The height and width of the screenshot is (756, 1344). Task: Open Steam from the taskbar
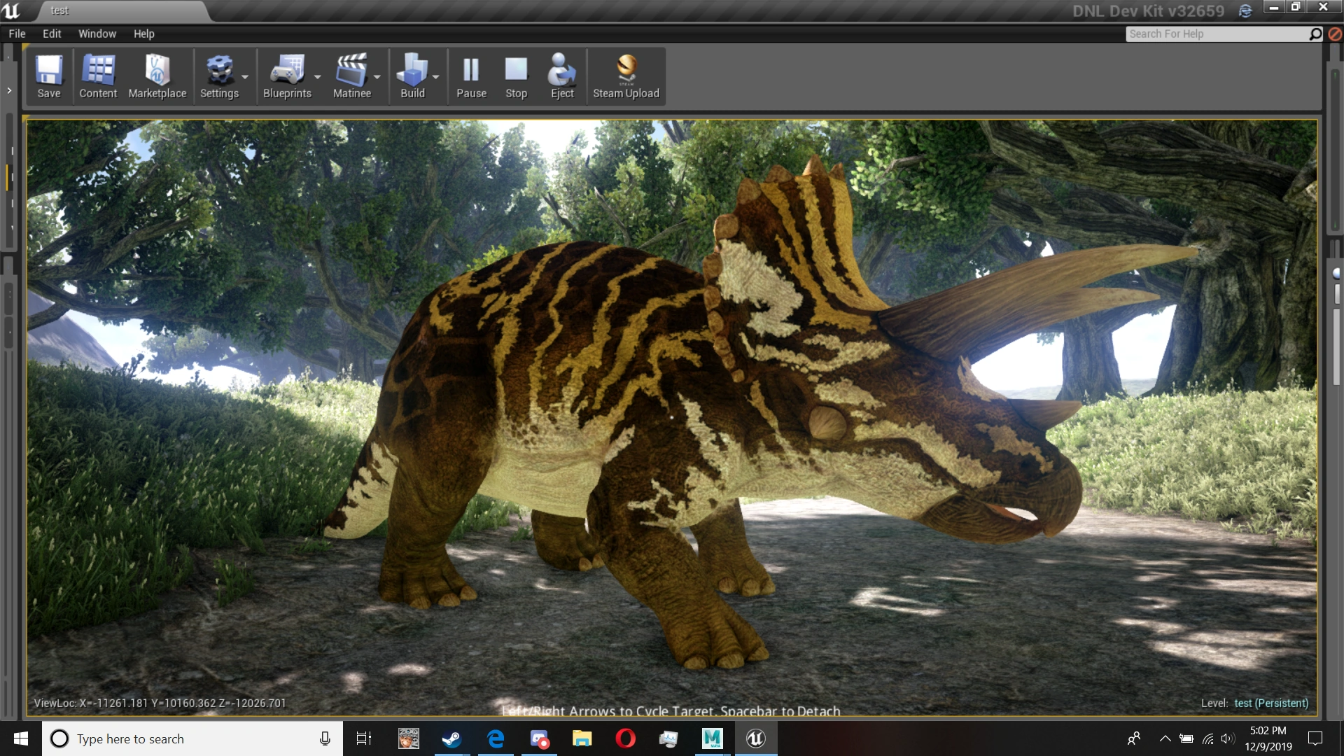[x=451, y=738]
